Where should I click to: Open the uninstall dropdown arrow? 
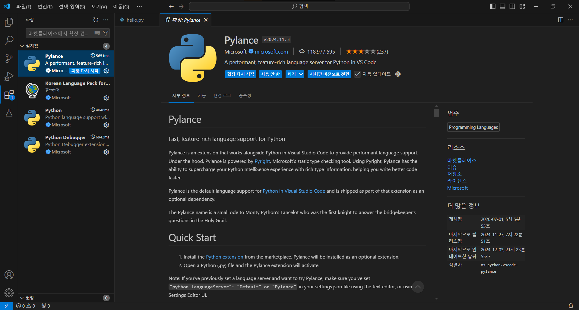[x=301, y=74]
